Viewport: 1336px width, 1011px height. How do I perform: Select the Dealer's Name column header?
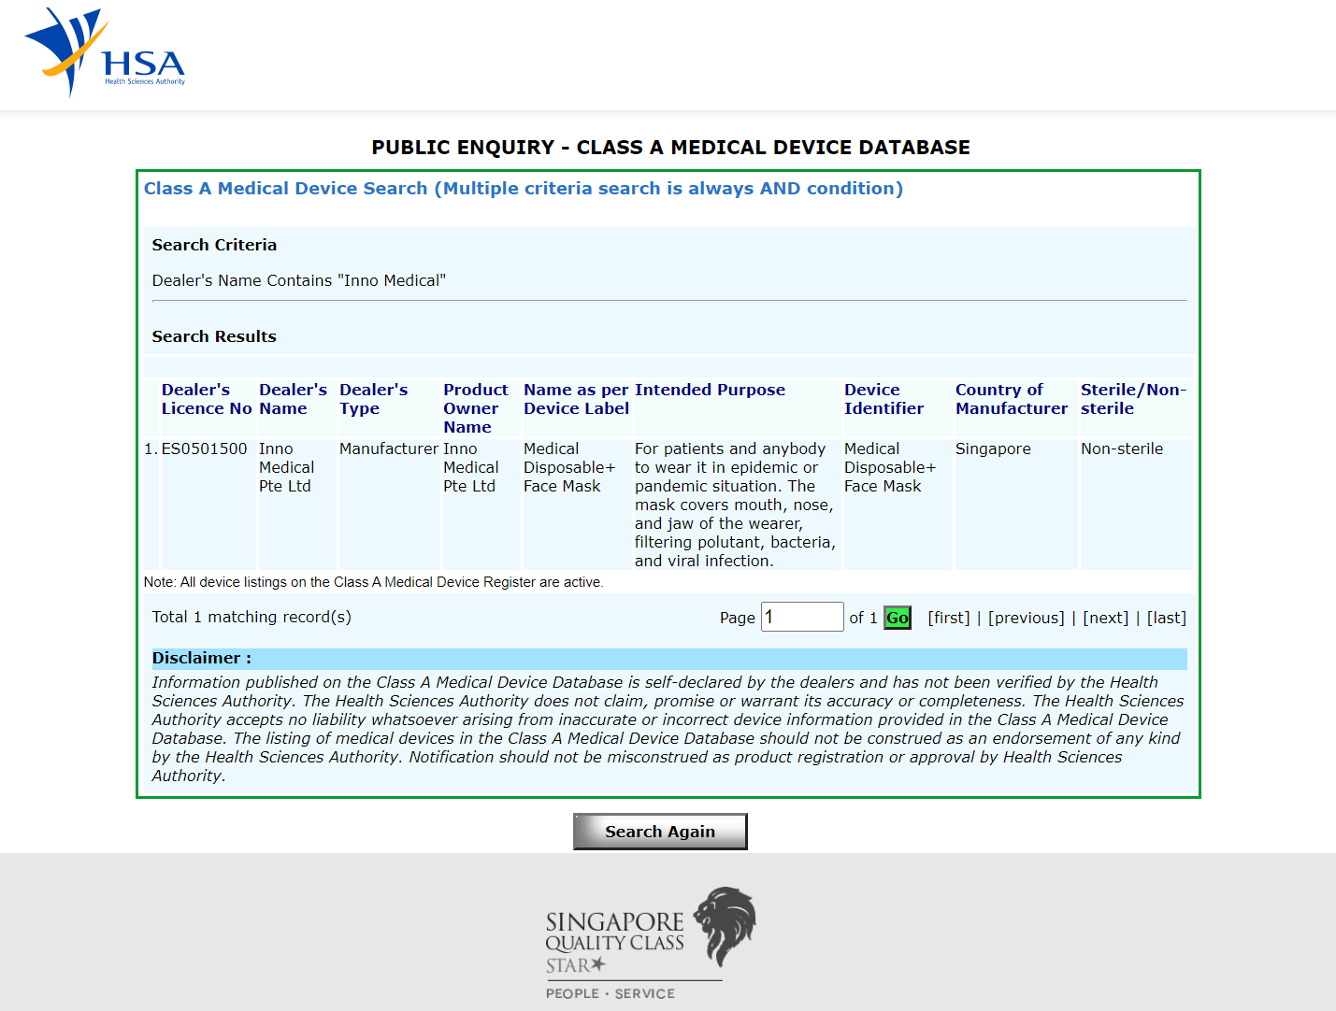pyautogui.click(x=293, y=399)
